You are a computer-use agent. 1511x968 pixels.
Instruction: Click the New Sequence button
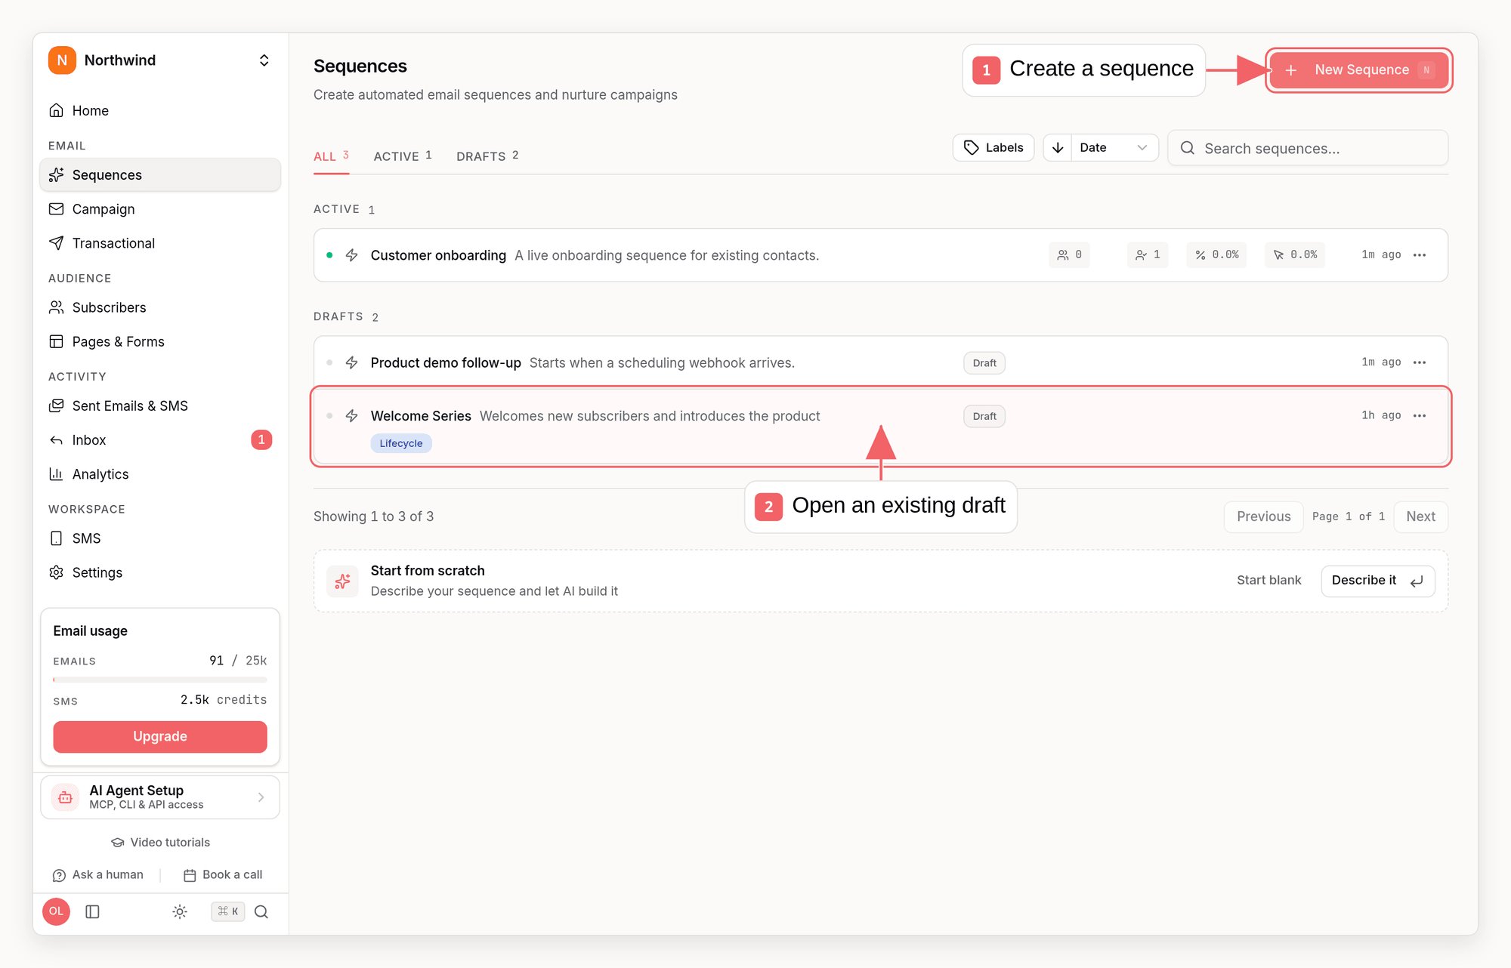[x=1358, y=70]
